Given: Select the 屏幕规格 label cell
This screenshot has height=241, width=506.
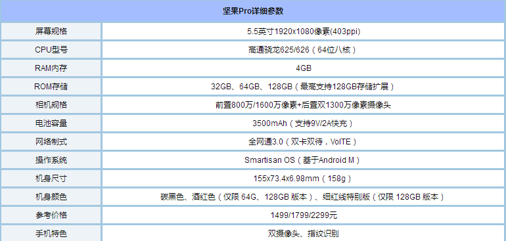Looking at the screenshot, I should coord(51,32).
